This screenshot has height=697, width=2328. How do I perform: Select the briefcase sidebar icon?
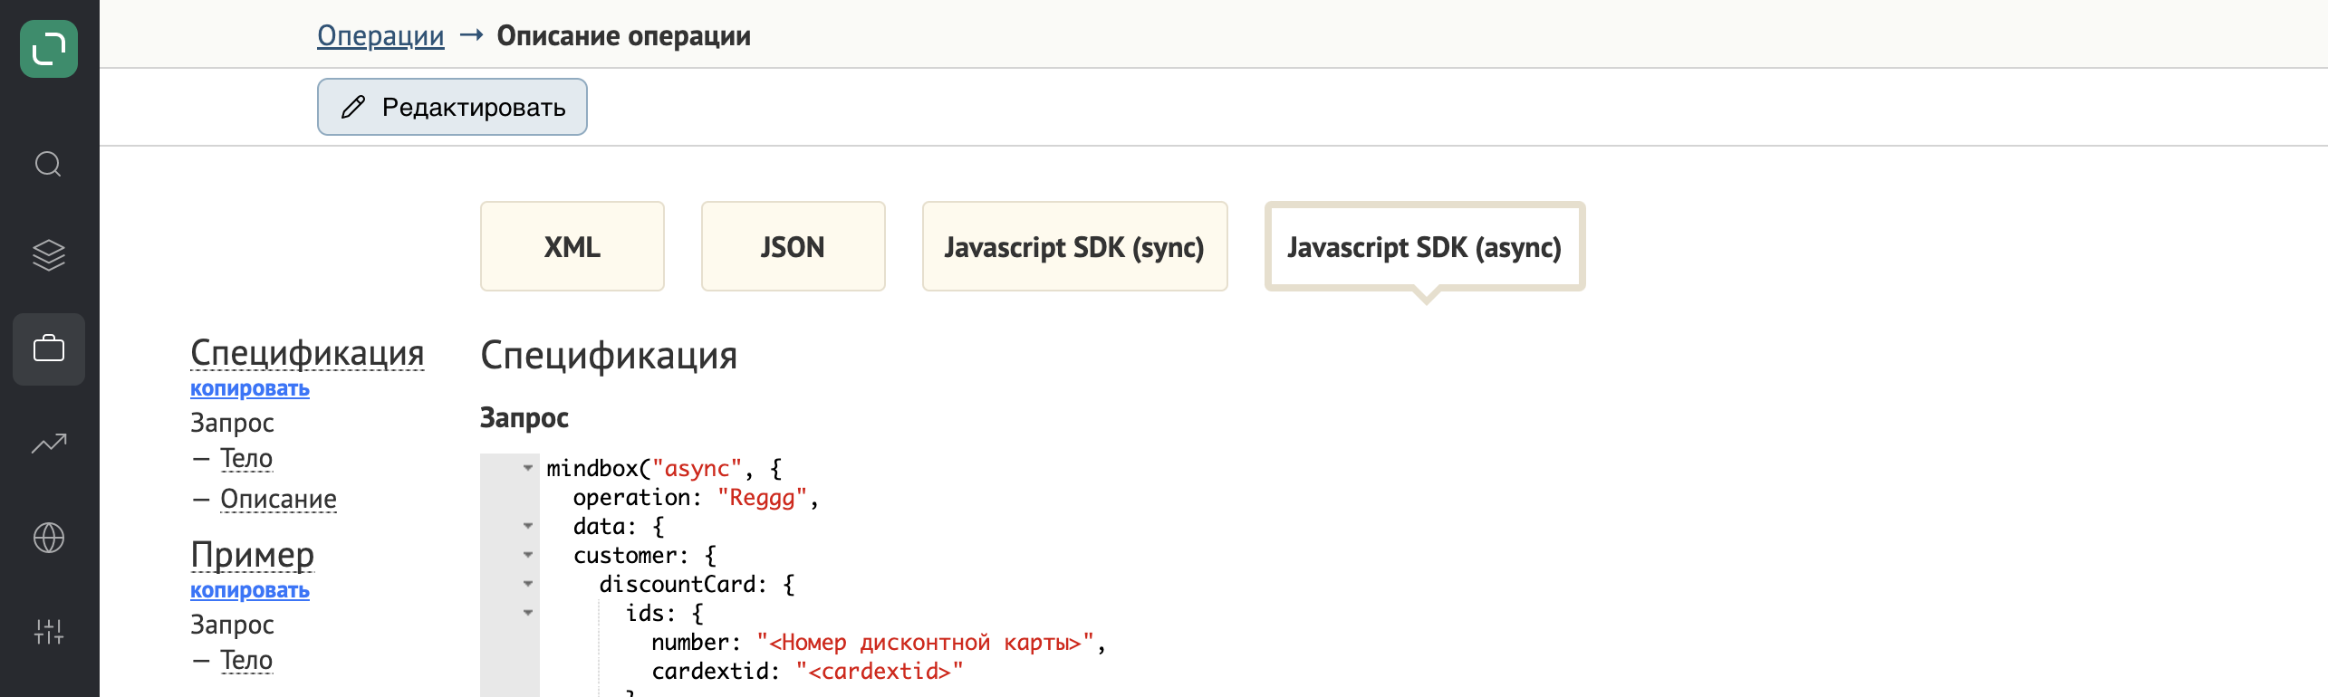(x=49, y=348)
